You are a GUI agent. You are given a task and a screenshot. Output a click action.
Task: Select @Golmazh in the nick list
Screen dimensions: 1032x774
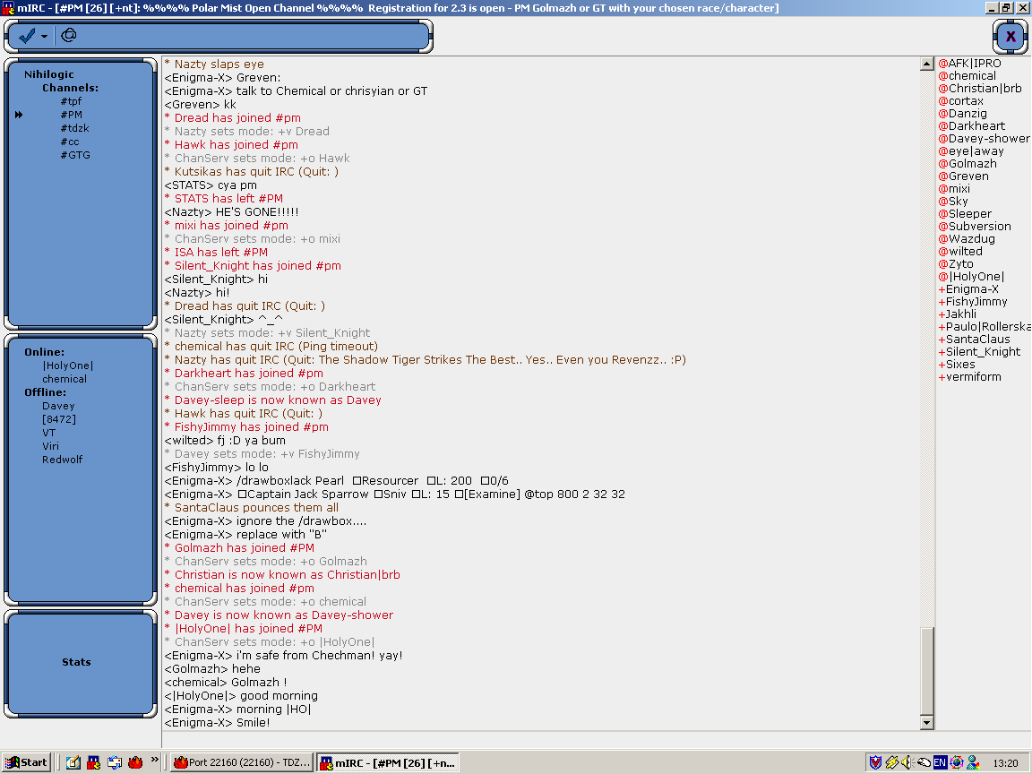tap(967, 163)
